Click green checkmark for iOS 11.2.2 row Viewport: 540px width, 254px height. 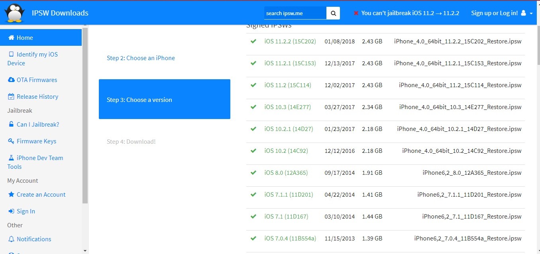point(253,41)
